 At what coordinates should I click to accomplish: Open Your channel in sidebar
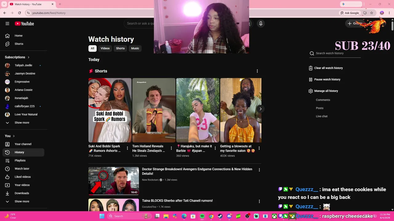(23, 144)
